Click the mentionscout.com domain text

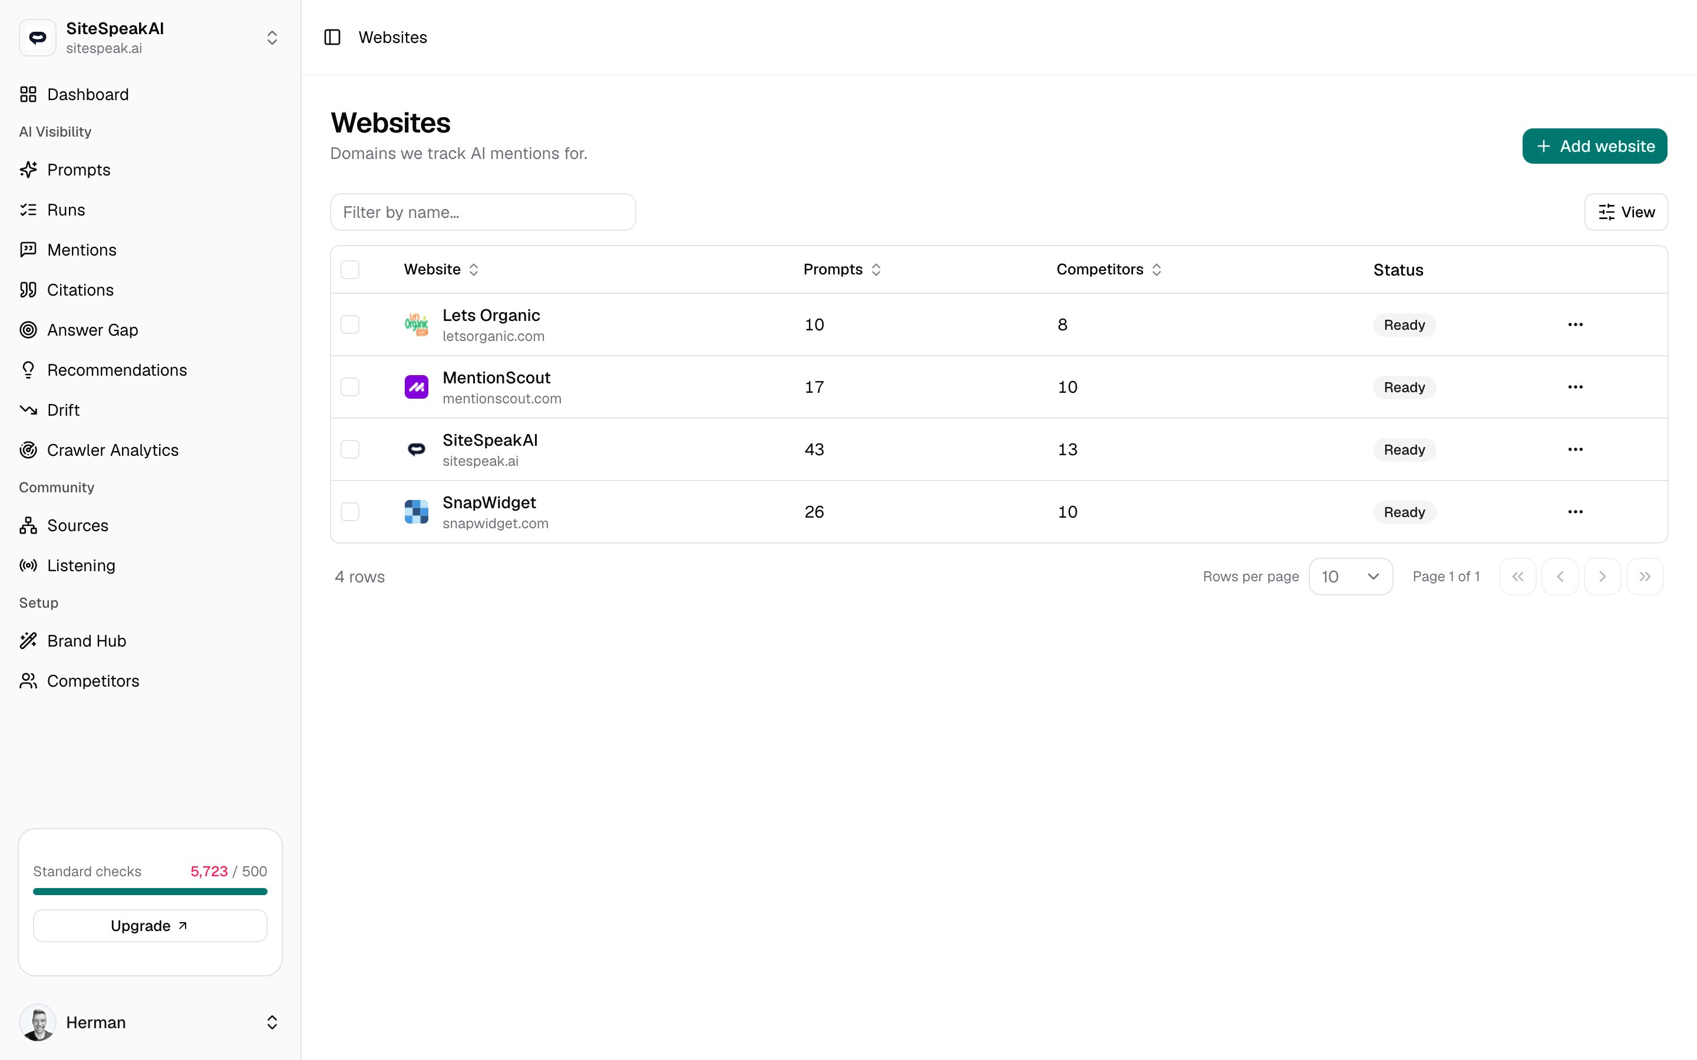(x=501, y=399)
